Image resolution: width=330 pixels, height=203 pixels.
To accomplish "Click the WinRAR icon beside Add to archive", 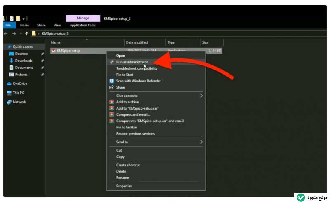I will [111, 102].
